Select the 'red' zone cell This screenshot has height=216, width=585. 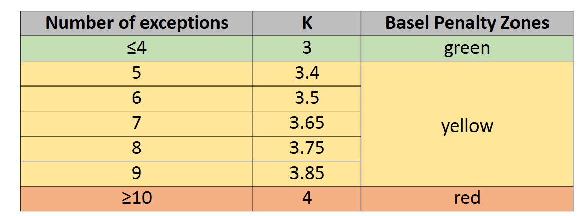coord(467,198)
